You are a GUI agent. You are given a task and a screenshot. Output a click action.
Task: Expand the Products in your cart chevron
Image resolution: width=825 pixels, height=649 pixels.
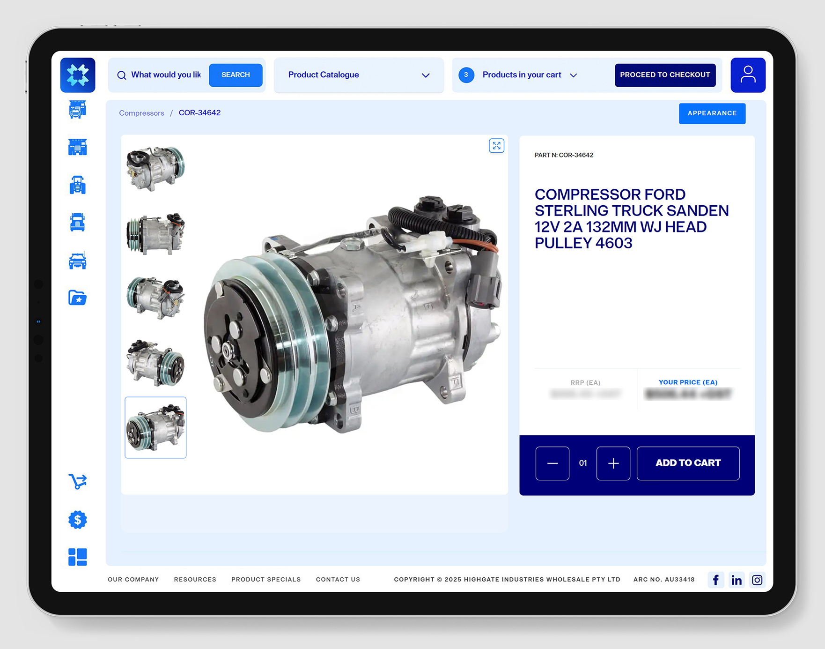(573, 75)
